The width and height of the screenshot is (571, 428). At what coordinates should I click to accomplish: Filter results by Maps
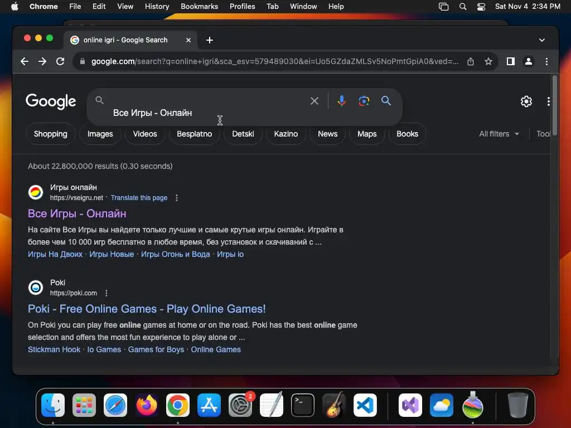coord(367,134)
